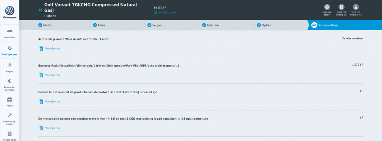This screenshot has width=382, height=141.
Task: Click the Motor step checkmark icon
Action: pos(40,25)
